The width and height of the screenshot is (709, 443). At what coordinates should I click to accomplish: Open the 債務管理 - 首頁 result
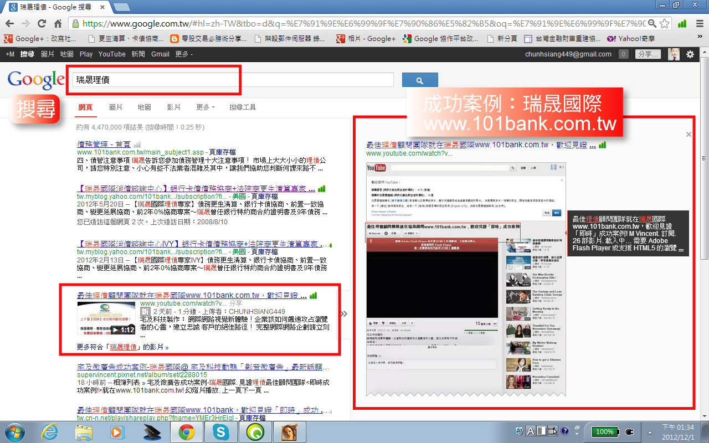click(104, 144)
